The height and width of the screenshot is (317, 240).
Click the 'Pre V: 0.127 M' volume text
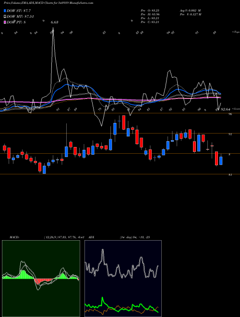(190, 14)
